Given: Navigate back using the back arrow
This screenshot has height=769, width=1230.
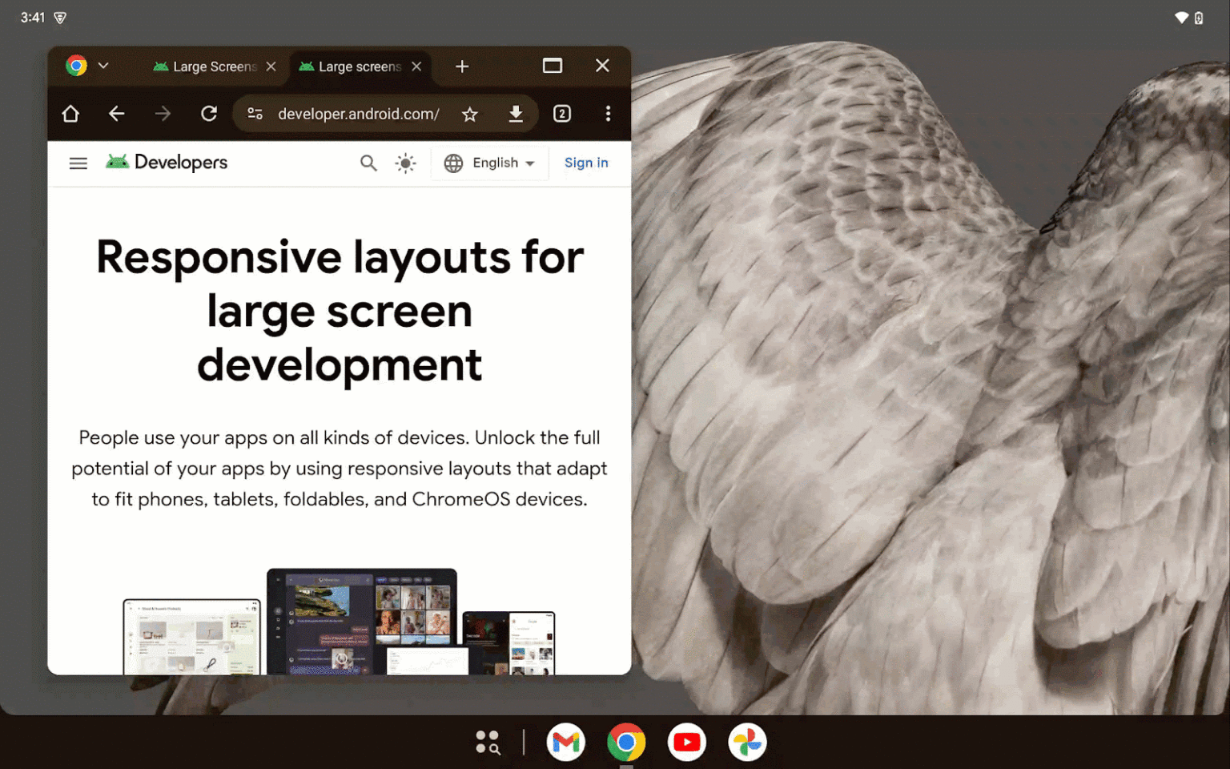Looking at the screenshot, I should click(116, 113).
